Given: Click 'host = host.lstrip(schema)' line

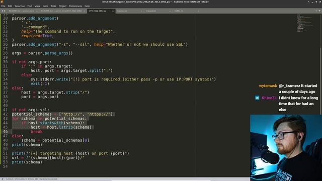Looking at the screenshot, I should 61,127.
